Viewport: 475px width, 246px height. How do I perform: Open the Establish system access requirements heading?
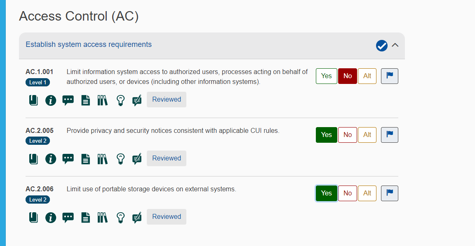click(x=89, y=44)
